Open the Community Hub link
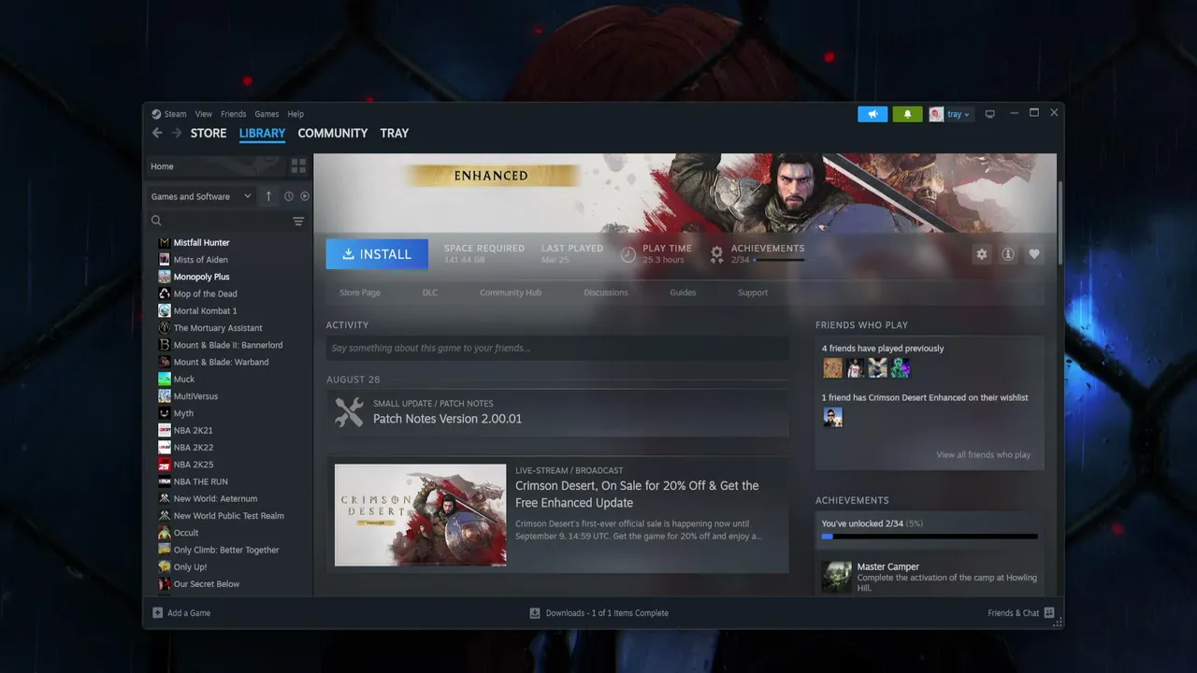The height and width of the screenshot is (673, 1197). [x=511, y=293]
